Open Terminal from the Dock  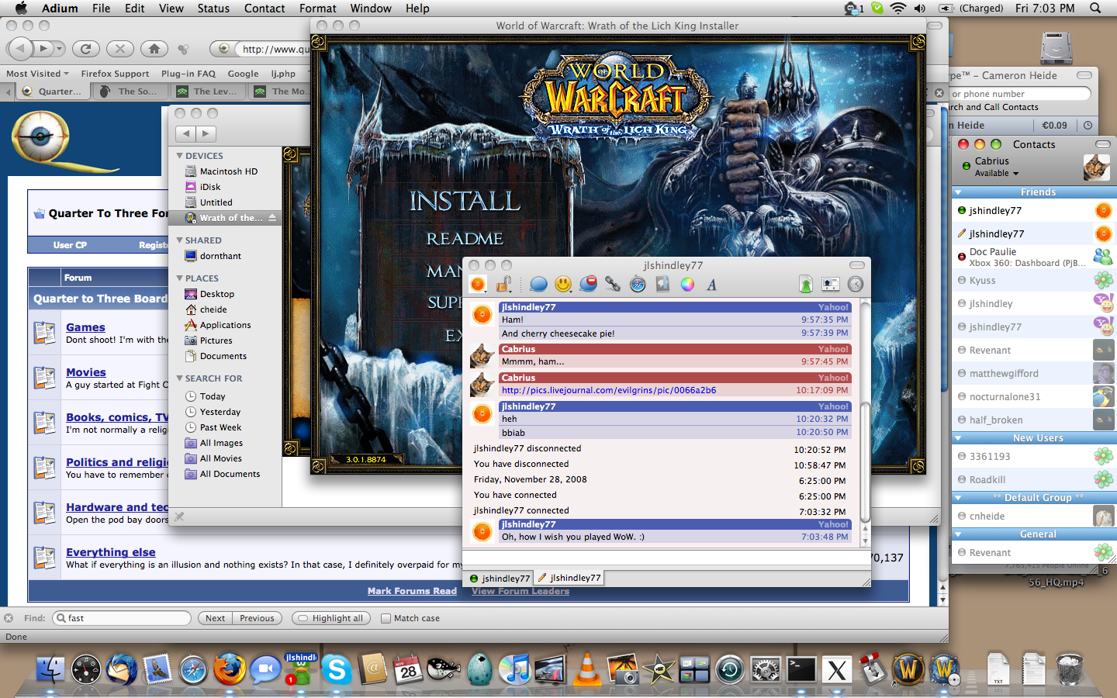[x=801, y=669]
